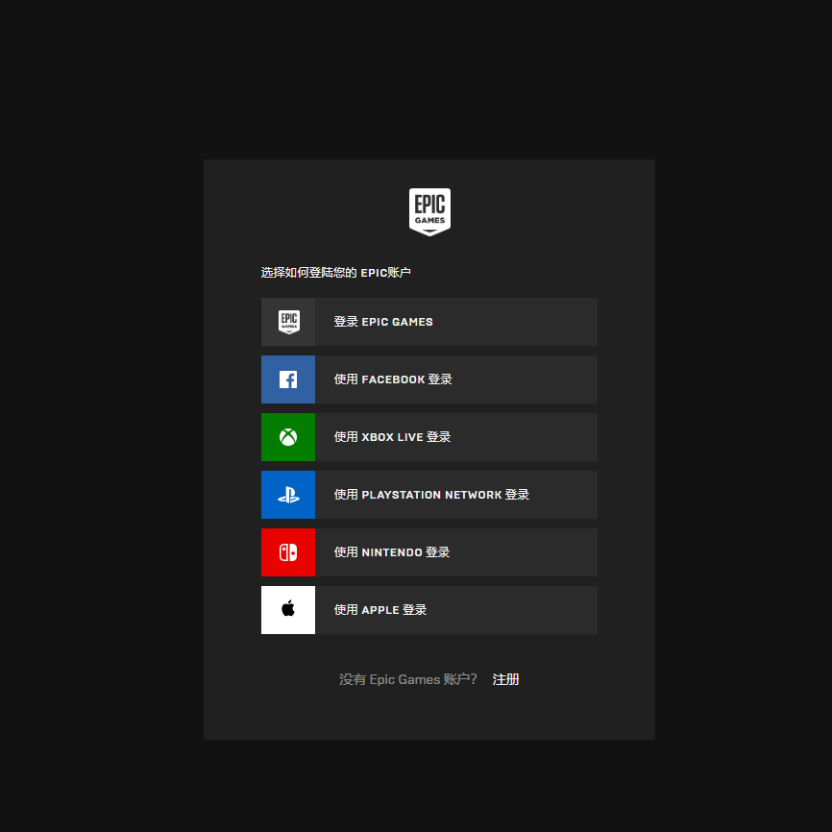Click the red Nintendo Switch icon tile
Screen dimensions: 832x832
288,551
